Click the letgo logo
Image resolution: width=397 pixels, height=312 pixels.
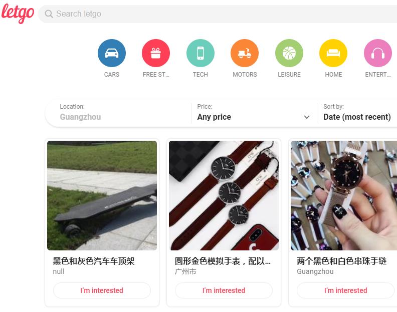pyautogui.click(x=18, y=14)
